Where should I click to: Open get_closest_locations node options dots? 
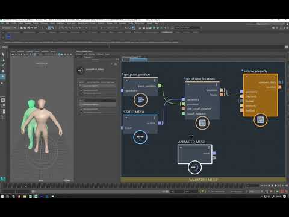pos(216,84)
